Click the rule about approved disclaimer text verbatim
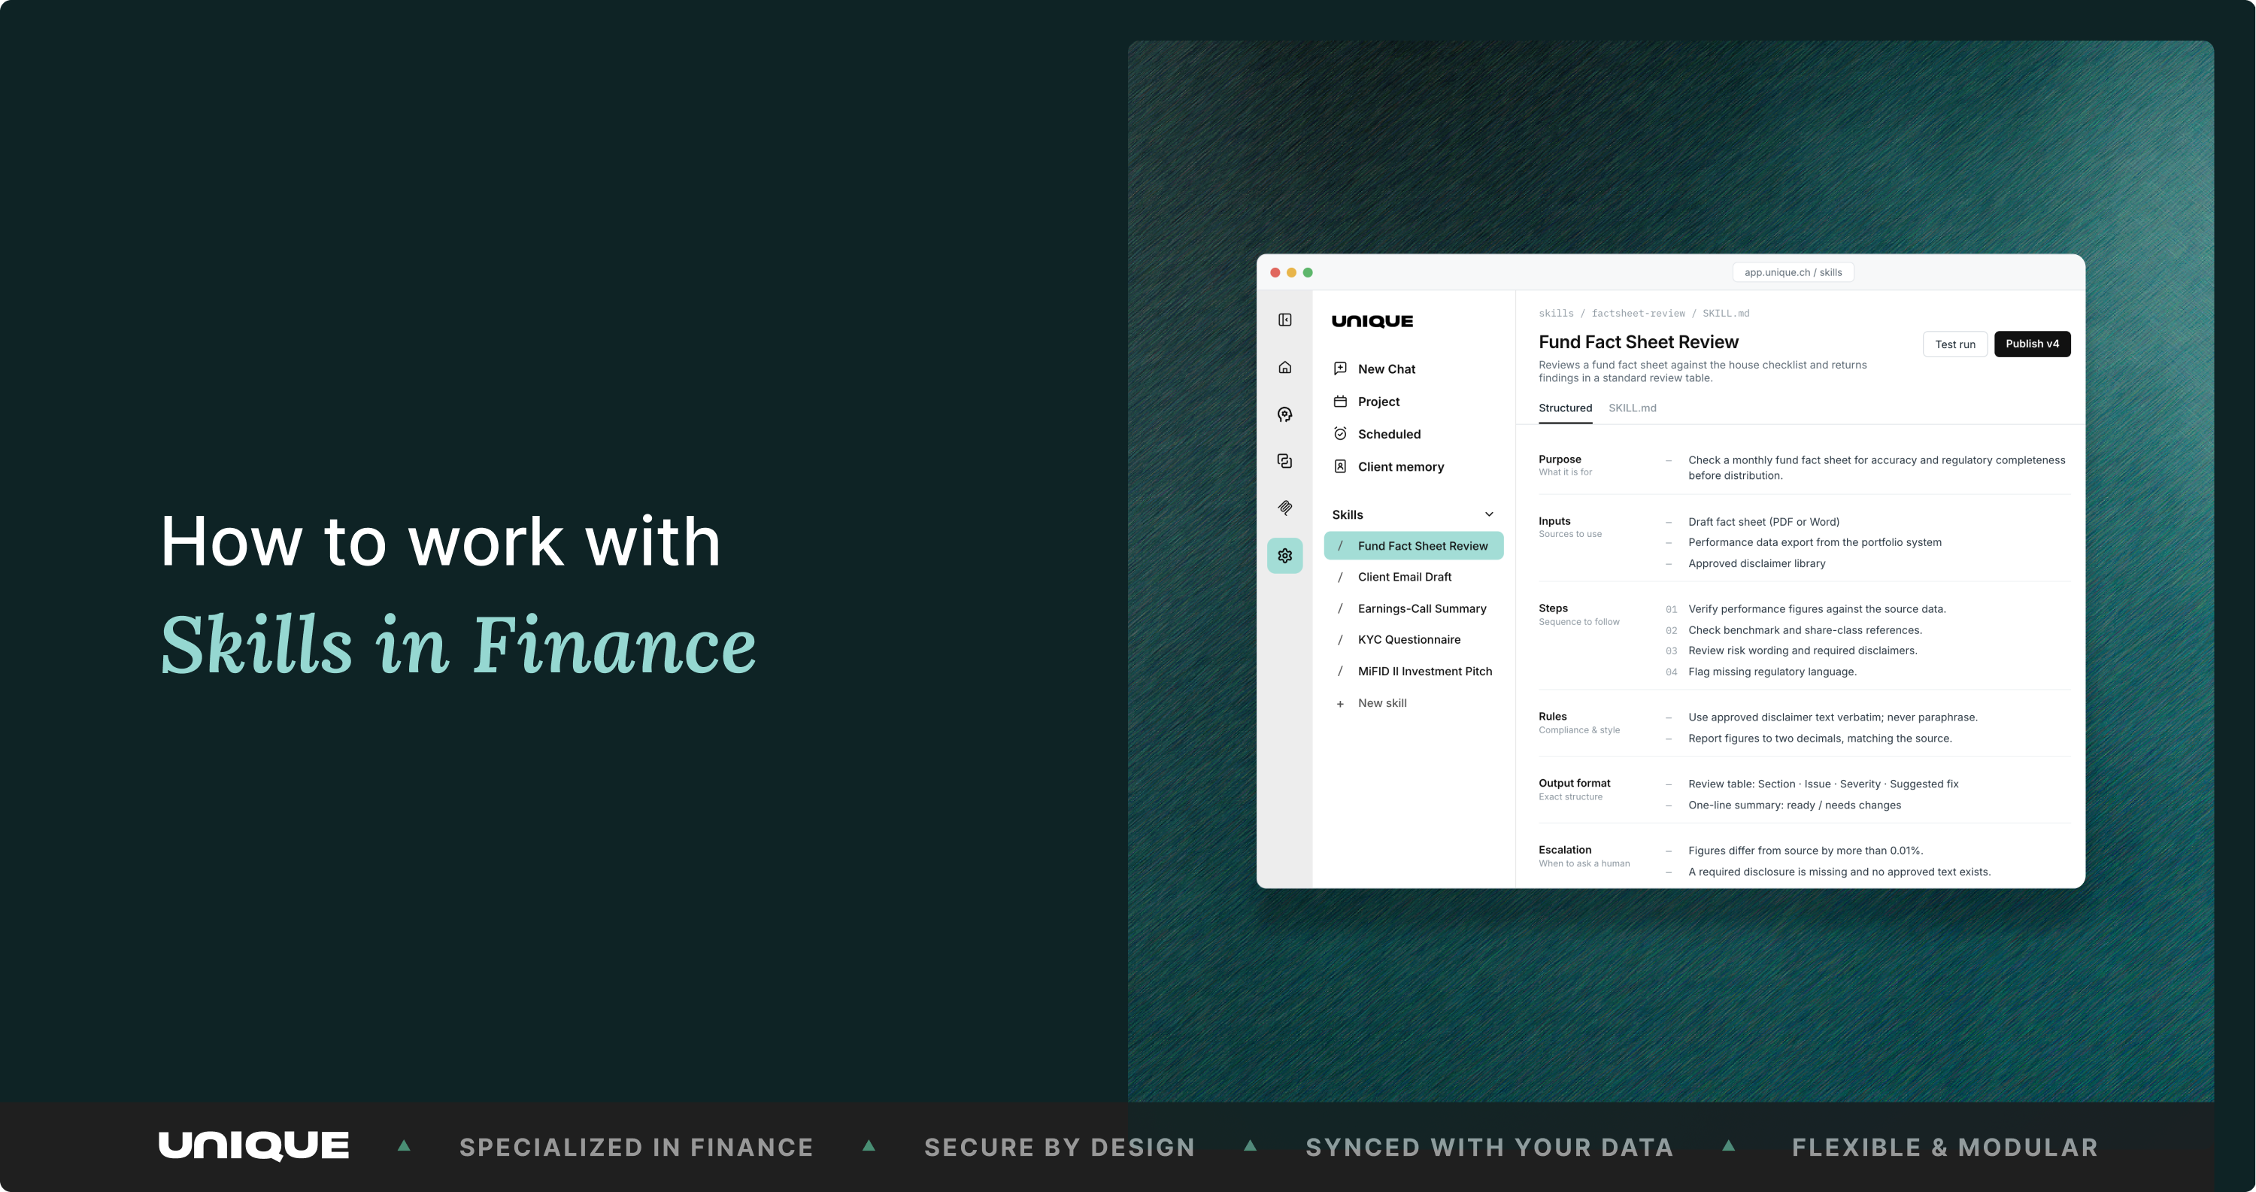 point(1832,717)
